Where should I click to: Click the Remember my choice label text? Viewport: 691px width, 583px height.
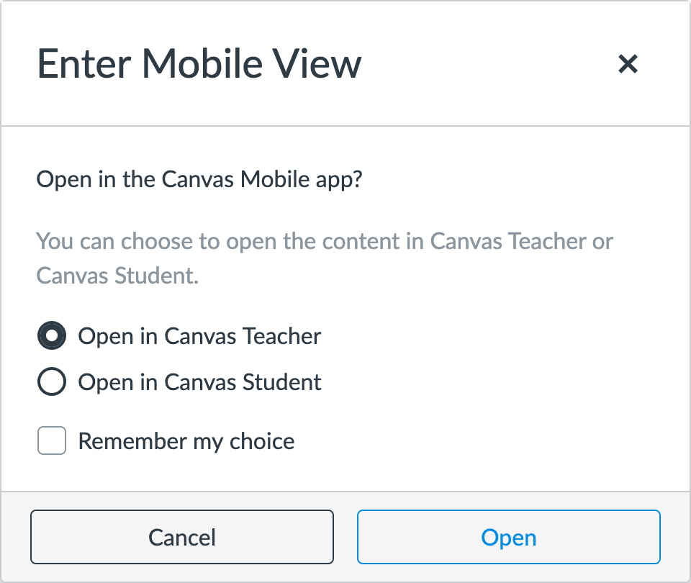[186, 440]
